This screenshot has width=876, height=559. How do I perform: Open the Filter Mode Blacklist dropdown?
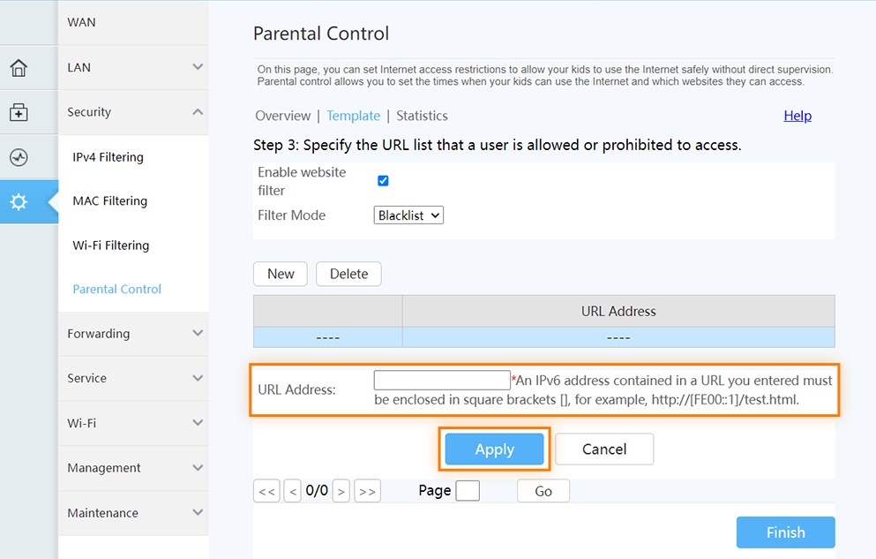(x=408, y=215)
